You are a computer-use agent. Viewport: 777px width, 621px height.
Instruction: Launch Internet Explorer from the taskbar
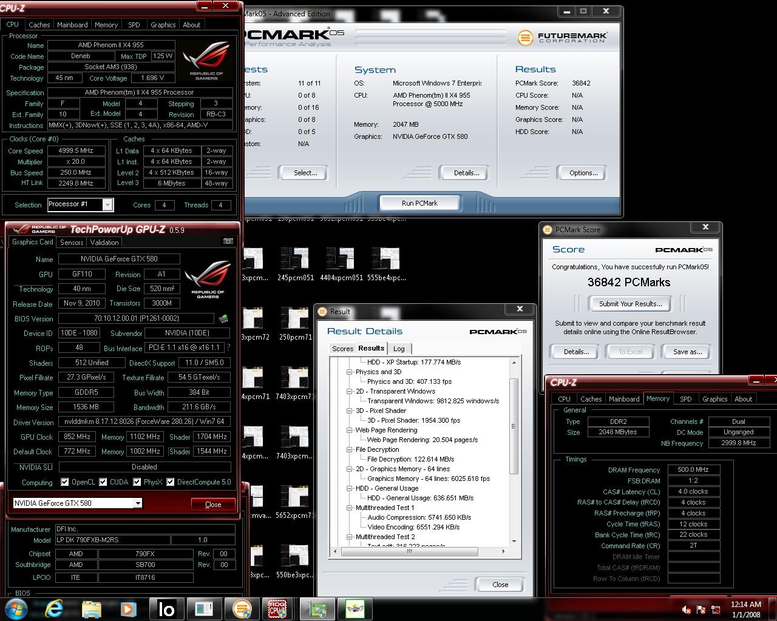(x=54, y=609)
